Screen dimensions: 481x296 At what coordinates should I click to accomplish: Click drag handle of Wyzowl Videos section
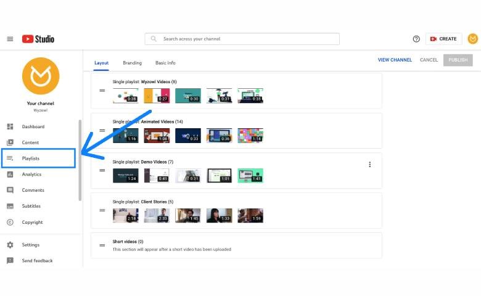[x=102, y=91]
